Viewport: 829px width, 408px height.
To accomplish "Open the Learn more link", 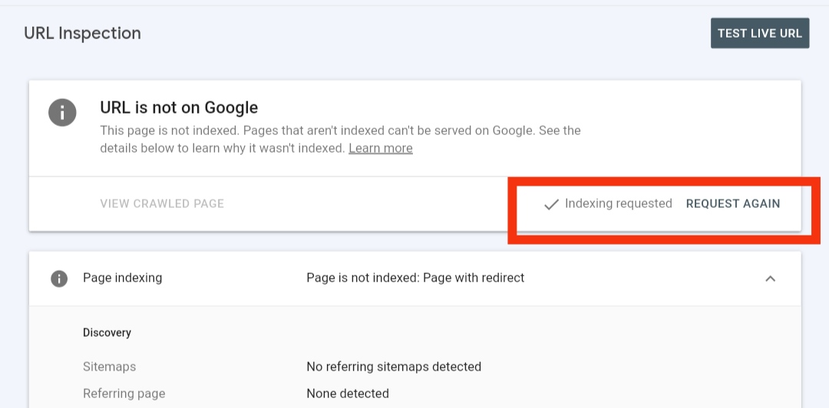I will 380,148.
